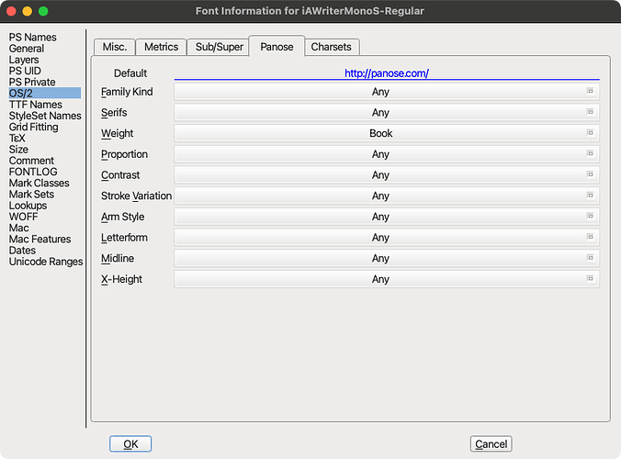
Task: Open the WOFF section
Action: (23, 217)
